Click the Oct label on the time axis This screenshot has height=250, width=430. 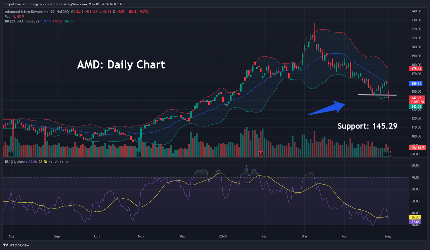coord(97,236)
